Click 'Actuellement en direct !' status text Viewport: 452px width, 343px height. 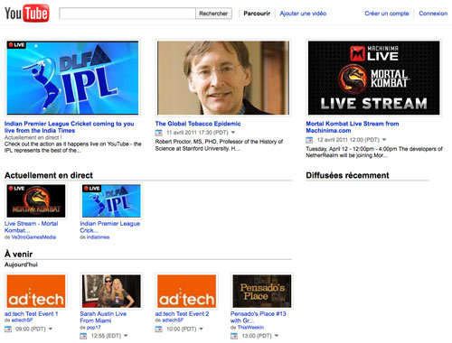(33, 137)
